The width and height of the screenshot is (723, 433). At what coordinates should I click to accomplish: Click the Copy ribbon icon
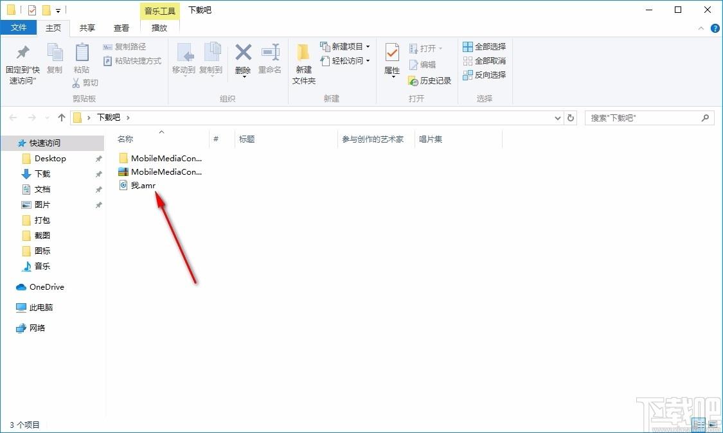pyautogui.click(x=55, y=58)
